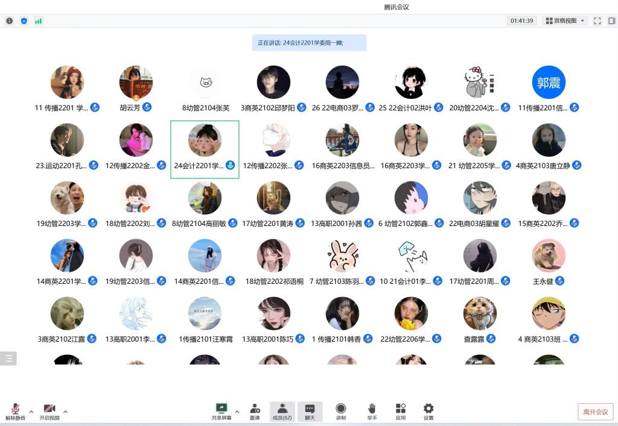The width and height of the screenshot is (618, 426).
Task: Check the green network signal icon
Action: coord(39,21)
